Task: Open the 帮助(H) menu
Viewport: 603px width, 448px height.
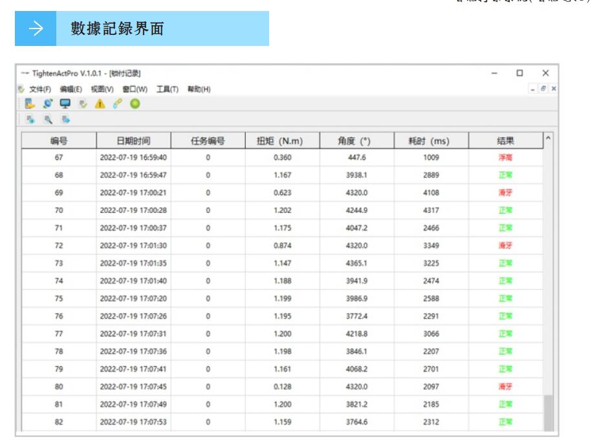Action: [199, 89]
